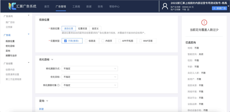Edit the 账户日预算 pencil icon
230x112 pixels.
point(188,10)
